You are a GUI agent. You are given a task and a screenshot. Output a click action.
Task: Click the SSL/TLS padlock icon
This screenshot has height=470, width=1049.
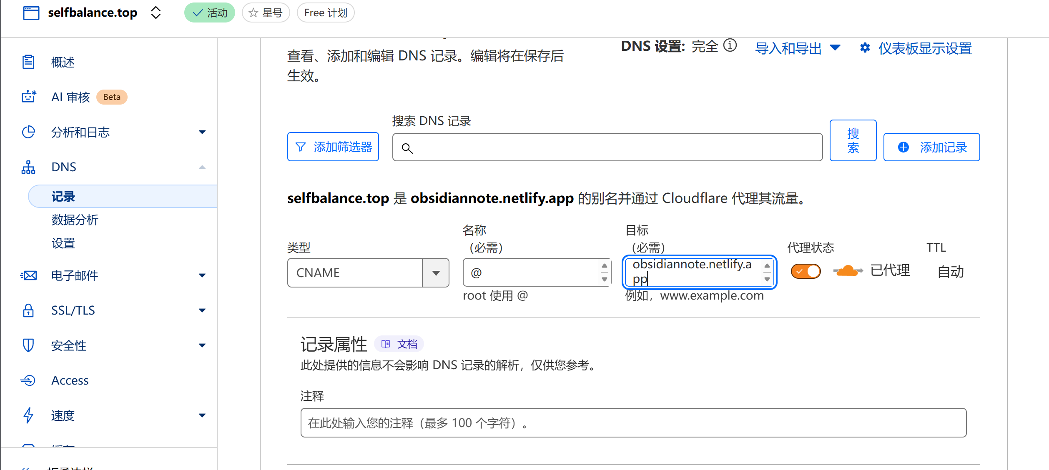pos(28,310)
